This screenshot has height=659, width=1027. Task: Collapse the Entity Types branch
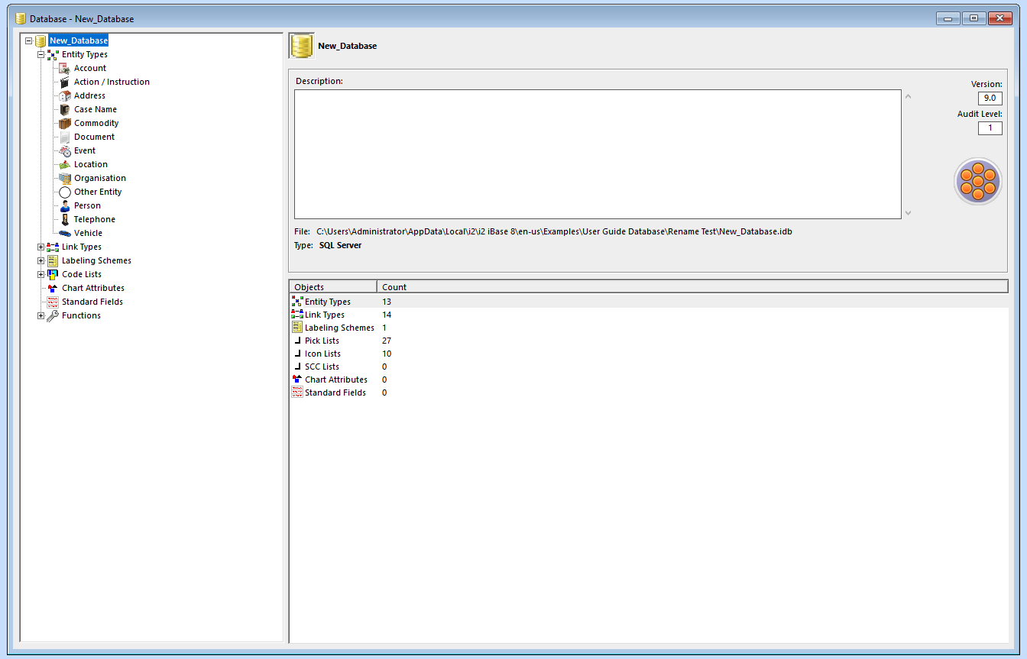tap(40, 54)
